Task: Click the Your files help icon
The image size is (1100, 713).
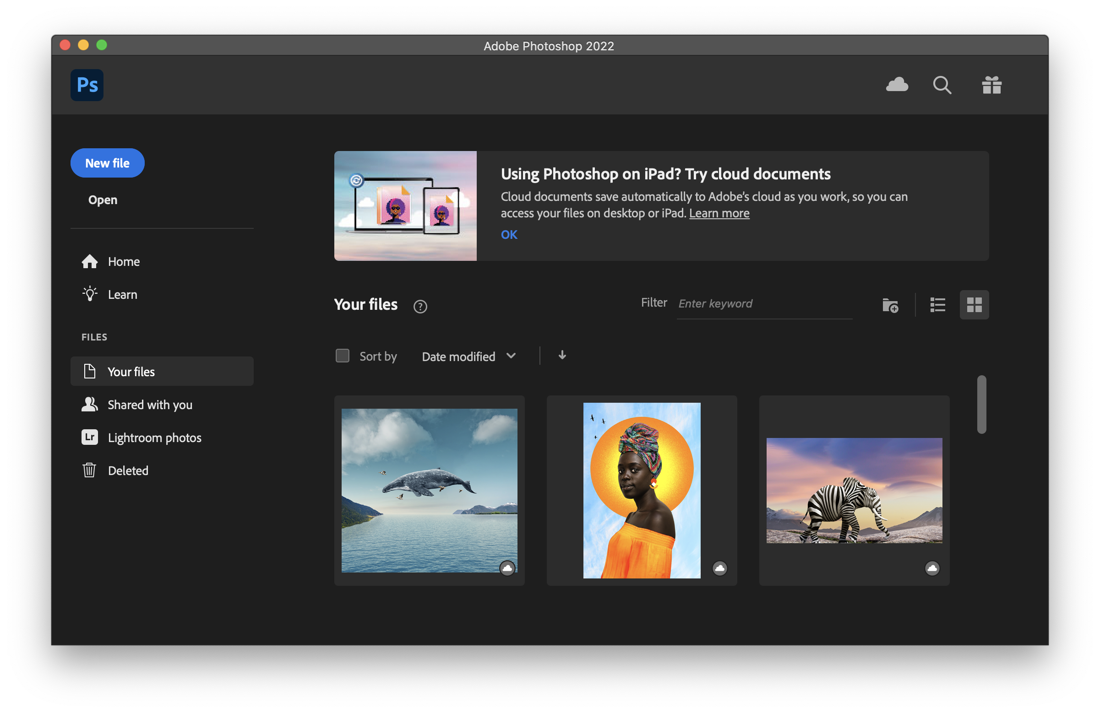Action: tap(419, 307)
